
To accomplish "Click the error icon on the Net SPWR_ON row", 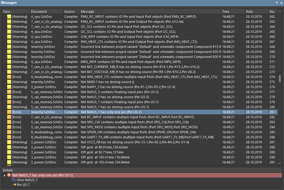I will 9,132.
